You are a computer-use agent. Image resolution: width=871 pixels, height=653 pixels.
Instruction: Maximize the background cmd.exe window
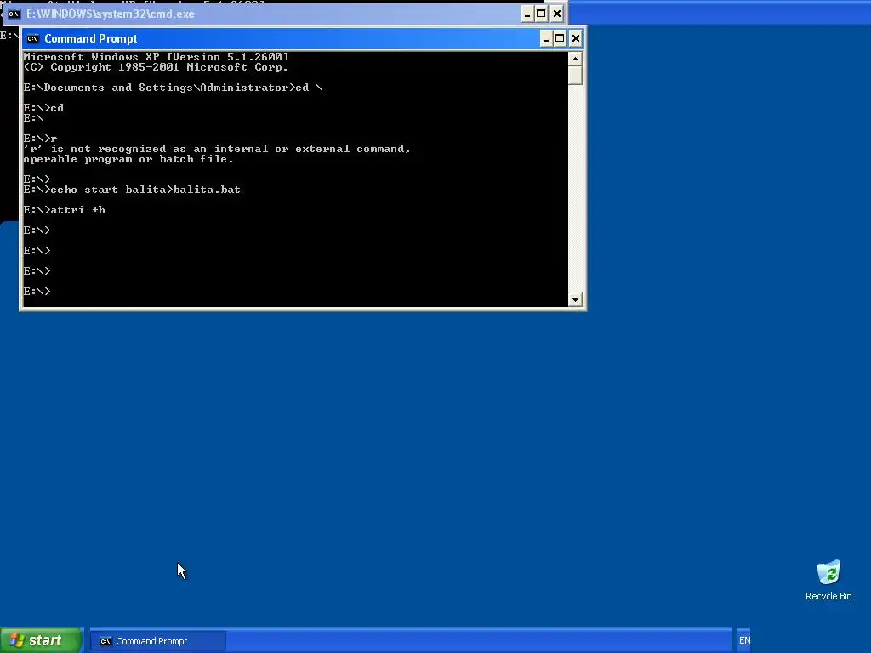pos(541,14)
